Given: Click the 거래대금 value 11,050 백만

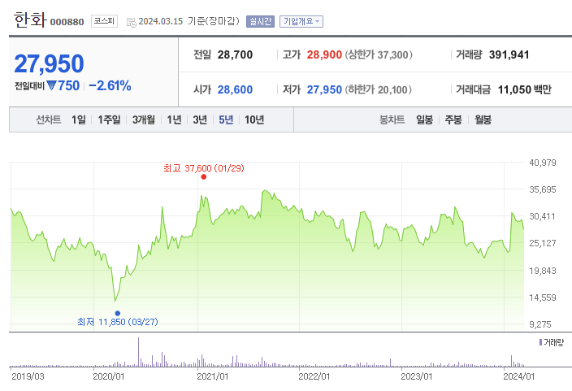Looking at the screenshot, I should point(525,89).
